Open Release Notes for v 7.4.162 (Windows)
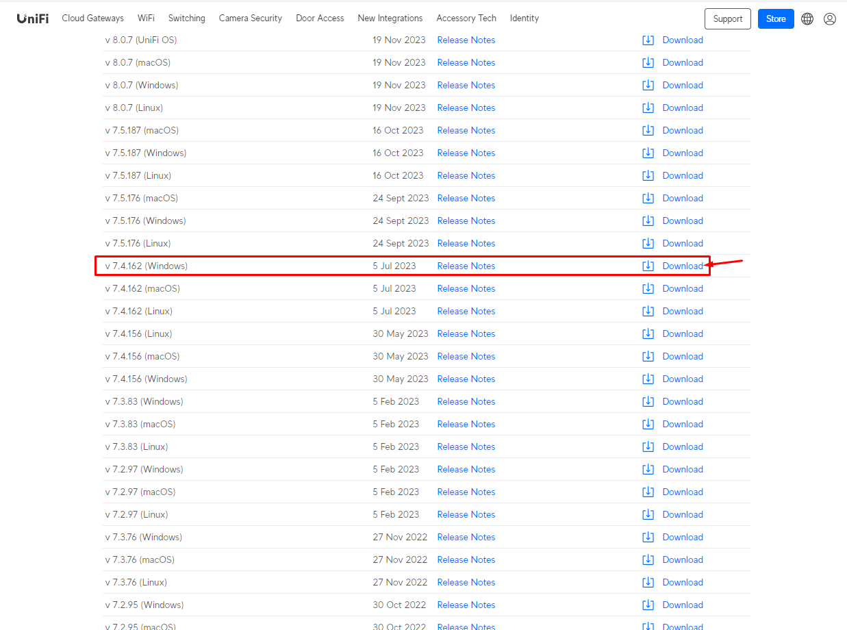The image size is (847, 630). pyautogui.click(x=466, y=266)
